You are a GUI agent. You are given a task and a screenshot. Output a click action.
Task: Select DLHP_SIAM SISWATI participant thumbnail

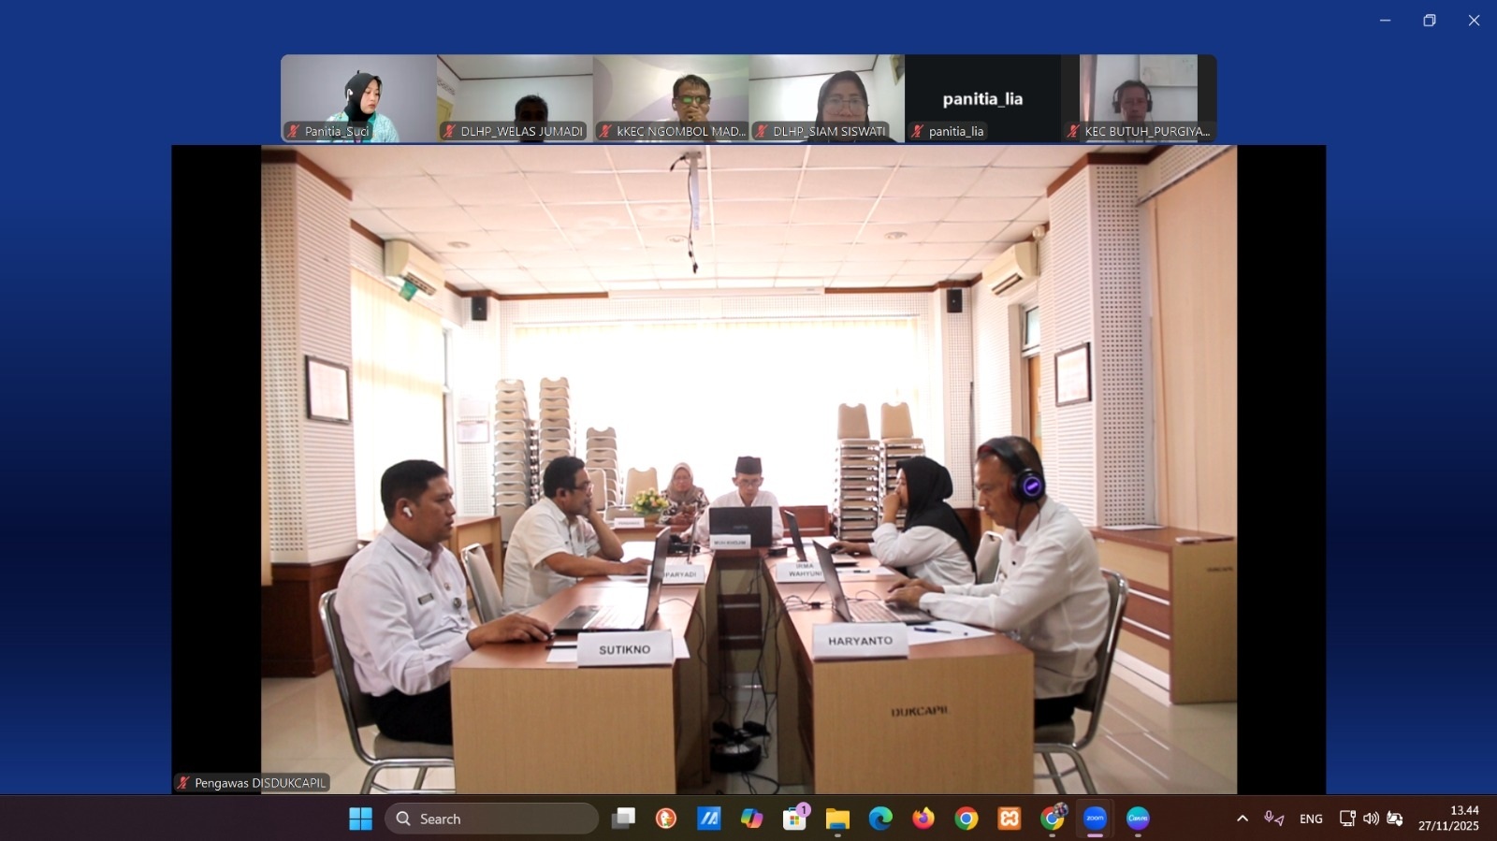826,98
